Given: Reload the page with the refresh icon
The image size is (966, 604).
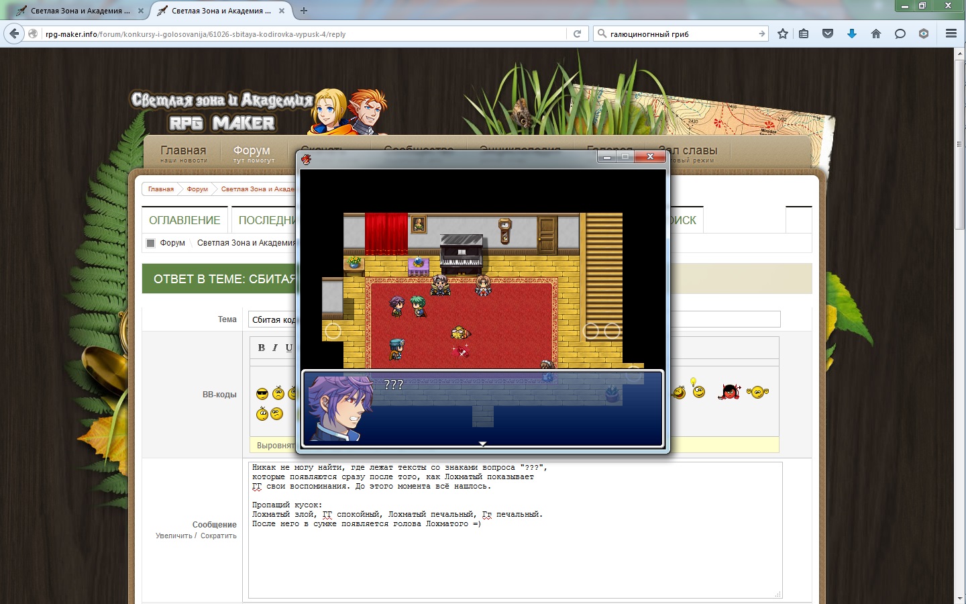Looking at the screenshot, I should coord(577,34).
